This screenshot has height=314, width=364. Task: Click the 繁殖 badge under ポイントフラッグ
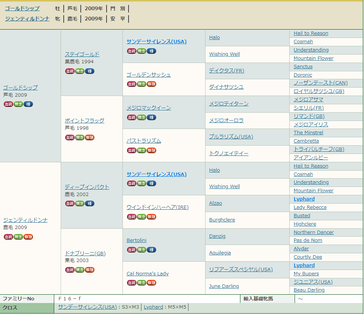(x=89, y=138)
